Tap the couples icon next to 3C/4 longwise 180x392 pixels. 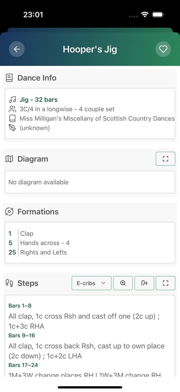point(12,109)
